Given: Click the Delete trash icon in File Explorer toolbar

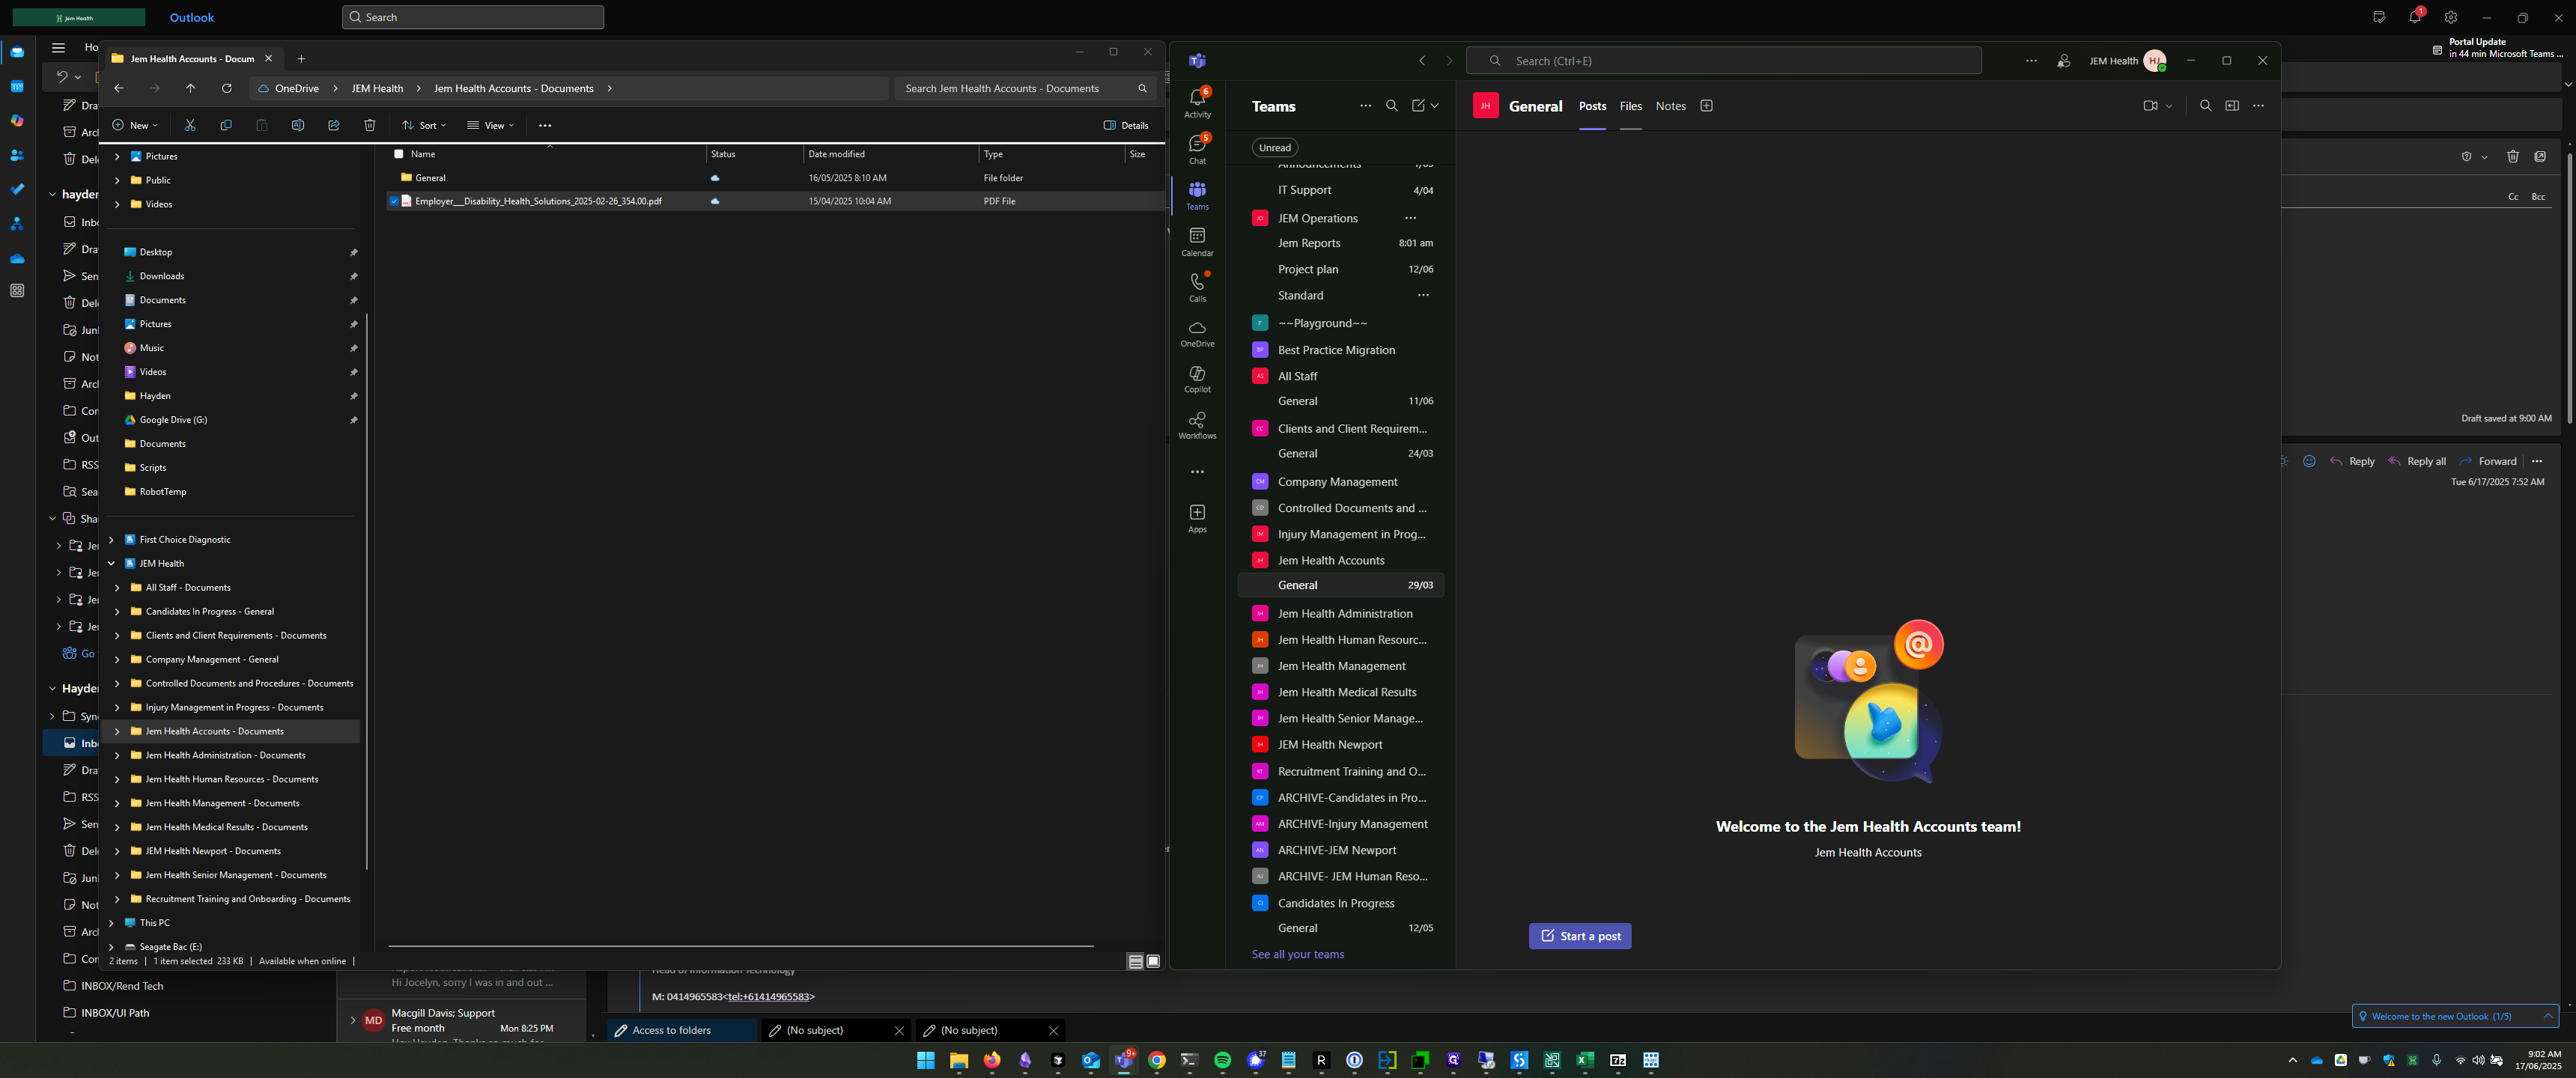Looking at the screenshot, I should [370, 125].
